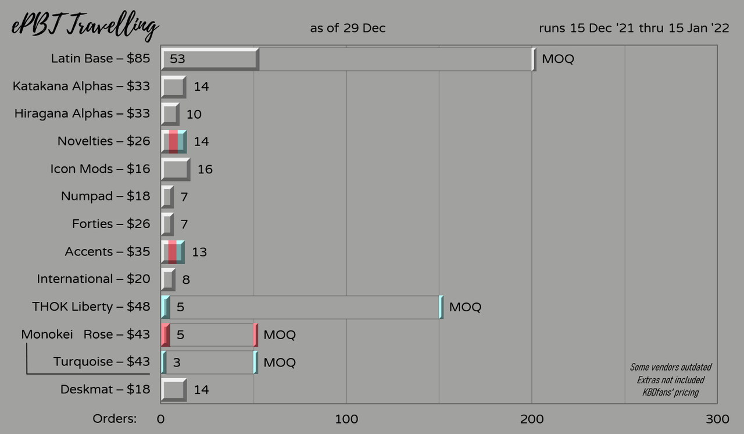Click the '100' axis tick label
The image size is (744, 434).
[x=346, y=419]
